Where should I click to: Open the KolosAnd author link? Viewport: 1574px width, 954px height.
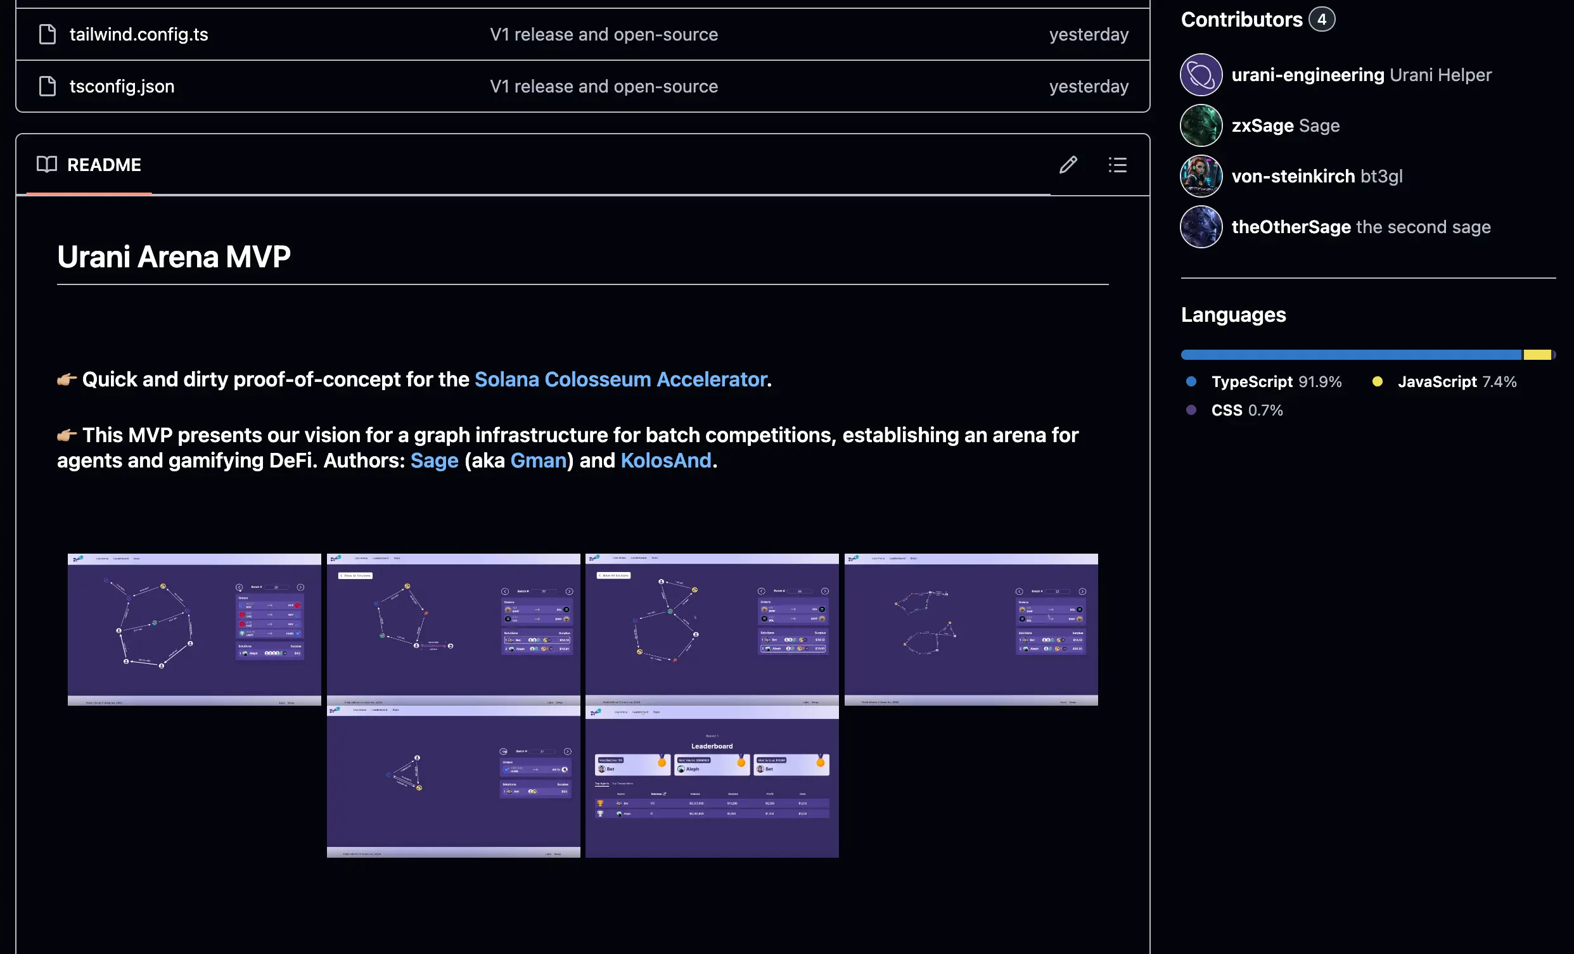click(665, 461)
